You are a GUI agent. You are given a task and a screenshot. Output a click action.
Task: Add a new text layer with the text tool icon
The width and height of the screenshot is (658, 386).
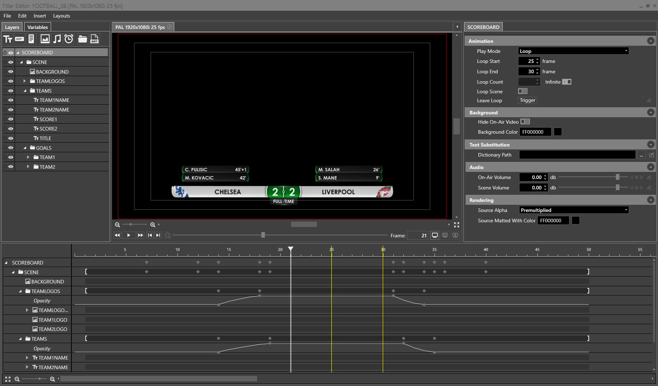tap(8, 39)
